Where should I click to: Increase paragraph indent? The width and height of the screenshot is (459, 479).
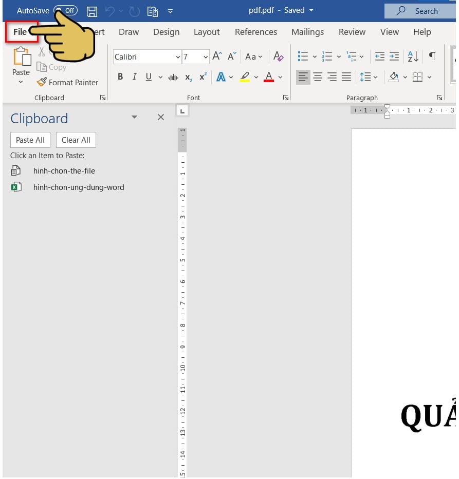click(394, 56)
